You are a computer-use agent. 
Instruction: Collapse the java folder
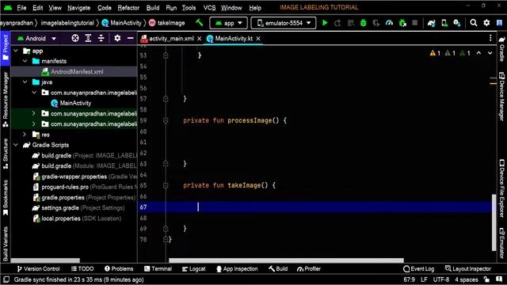click(25, 82)
